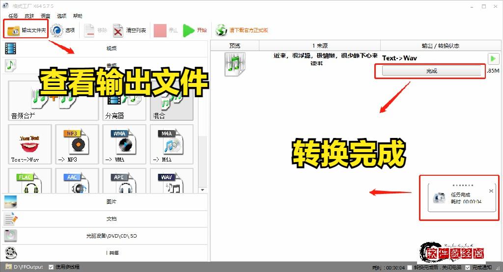
Task: Click the folder icon in status bar
Action: coord(8,267)
